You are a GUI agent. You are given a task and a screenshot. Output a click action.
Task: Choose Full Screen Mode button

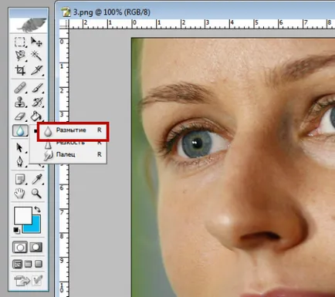(x=39, y=264)
